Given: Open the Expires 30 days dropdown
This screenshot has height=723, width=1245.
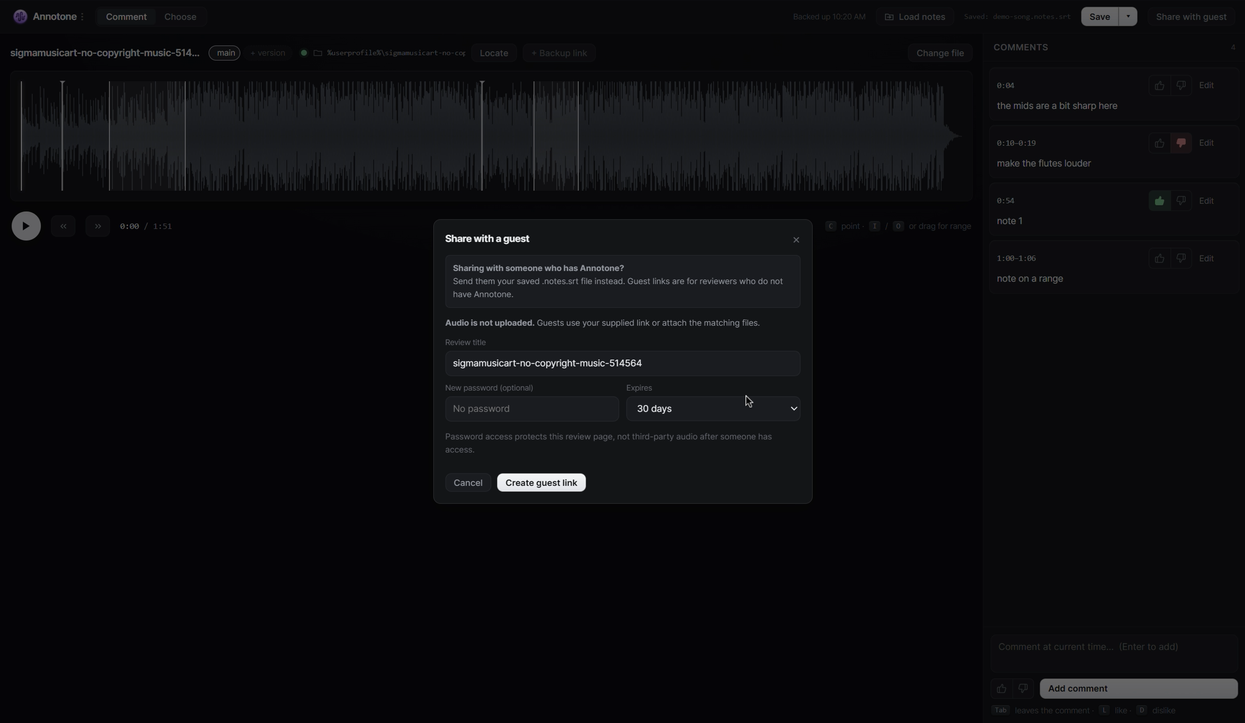Looking at the screenshot, I should (x=713, y=409).
